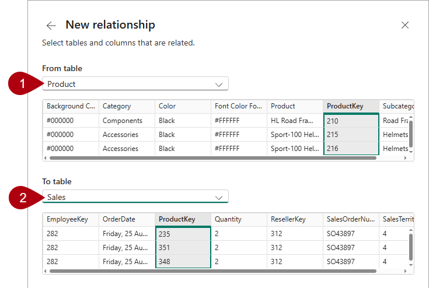Click up scroll arrow of Sales preview

(411, 230)
